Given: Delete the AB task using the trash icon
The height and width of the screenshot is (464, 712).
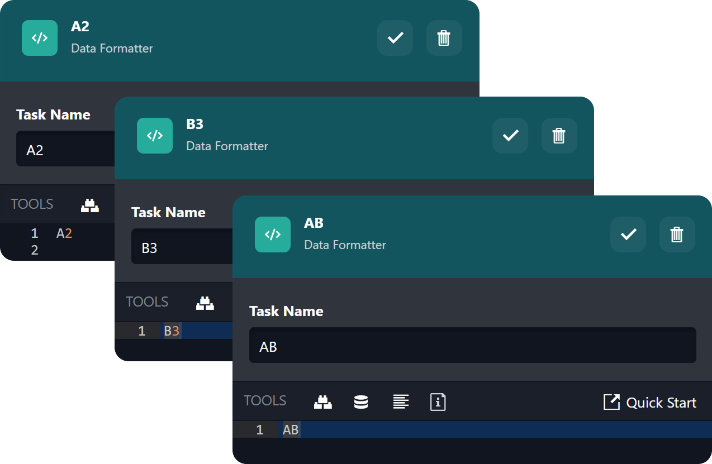Looking at the screenshot, I should click(x=677, y=235).
